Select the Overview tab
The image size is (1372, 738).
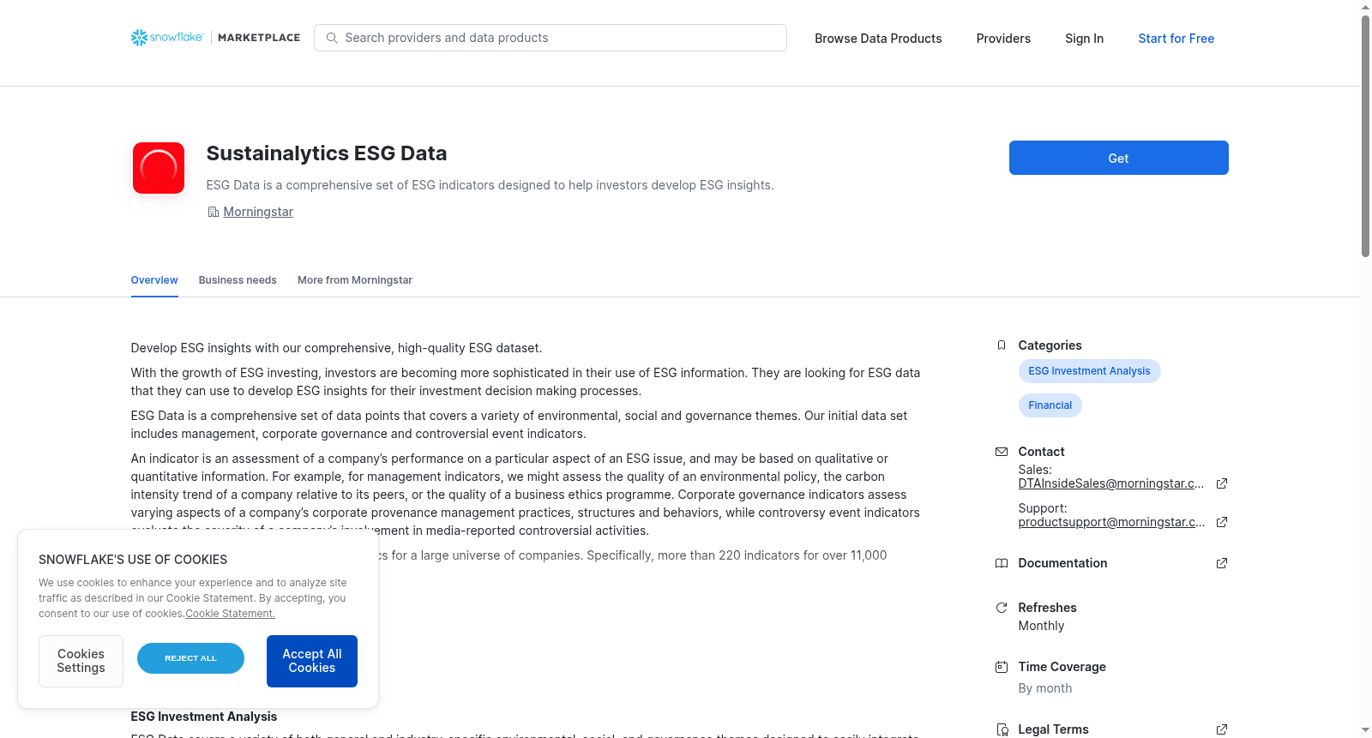pos(154,280)
